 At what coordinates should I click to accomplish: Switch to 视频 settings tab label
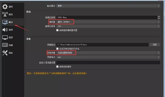point(11,37)
